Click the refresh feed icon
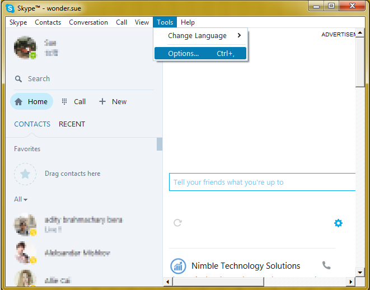 click(177, 223)
